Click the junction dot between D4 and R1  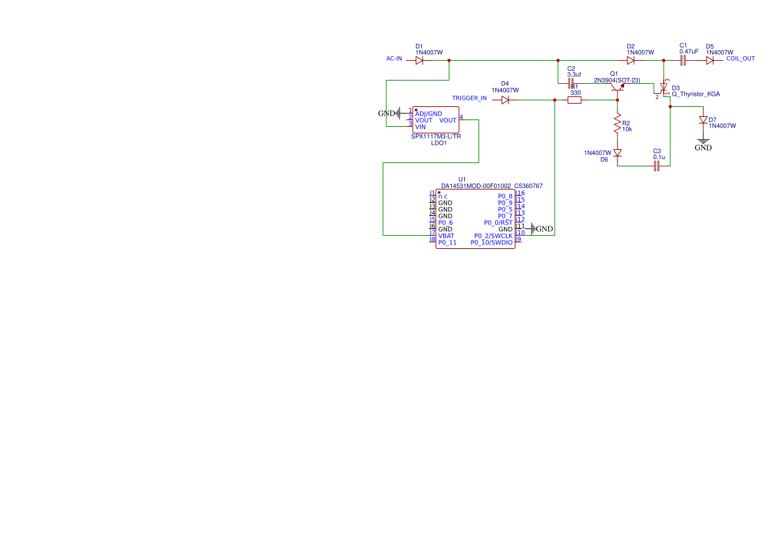[x=555, y=100]
